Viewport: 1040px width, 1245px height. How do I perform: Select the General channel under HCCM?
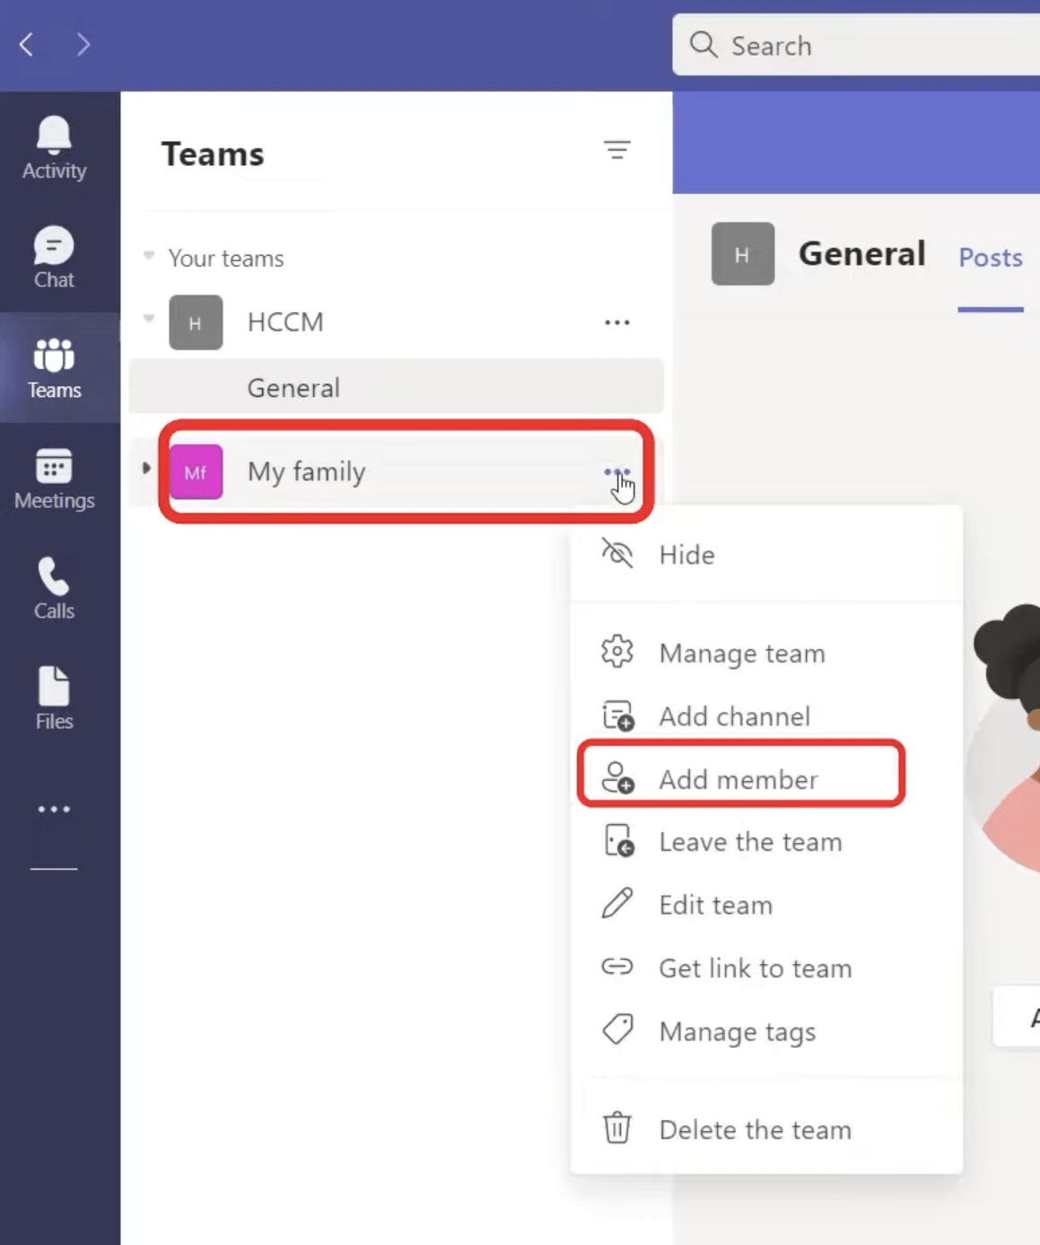397,387
